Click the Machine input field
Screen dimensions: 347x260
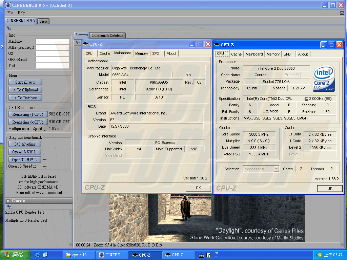pyautogui.click(x=52, y=41)
